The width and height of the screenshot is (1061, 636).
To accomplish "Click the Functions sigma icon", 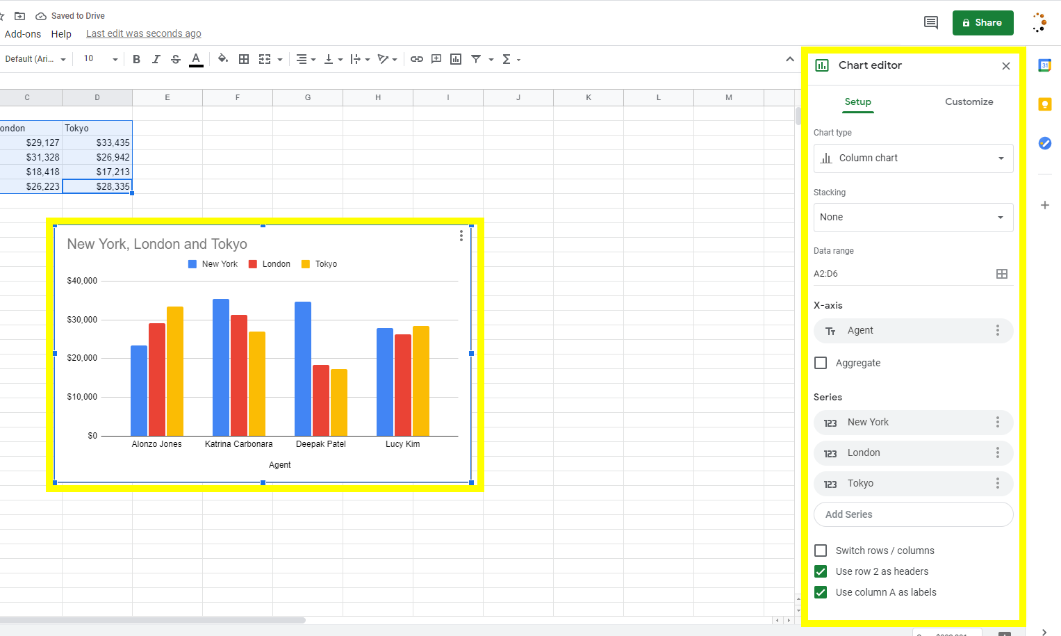I will pos(507,59).
